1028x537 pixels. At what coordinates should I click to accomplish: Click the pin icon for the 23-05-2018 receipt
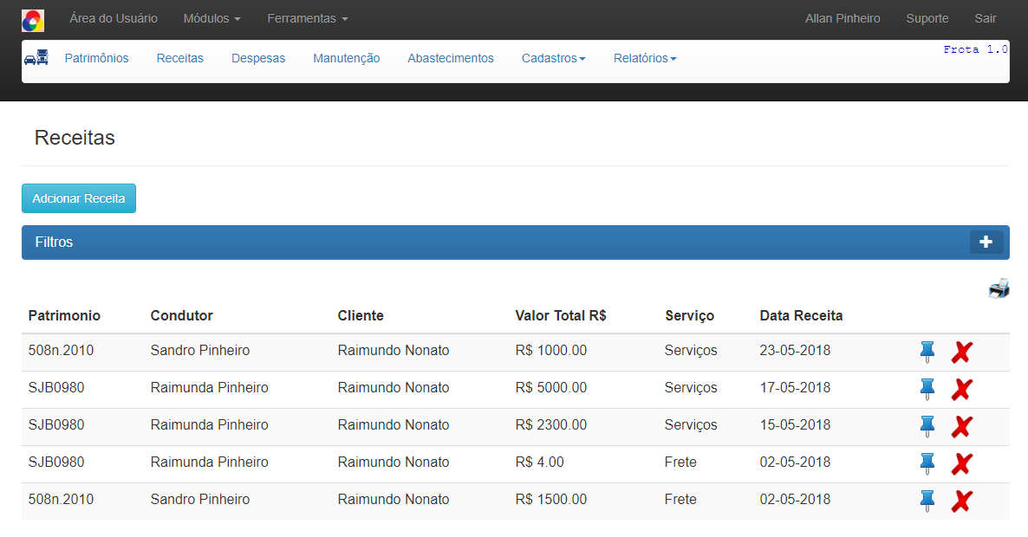point(927,352)
